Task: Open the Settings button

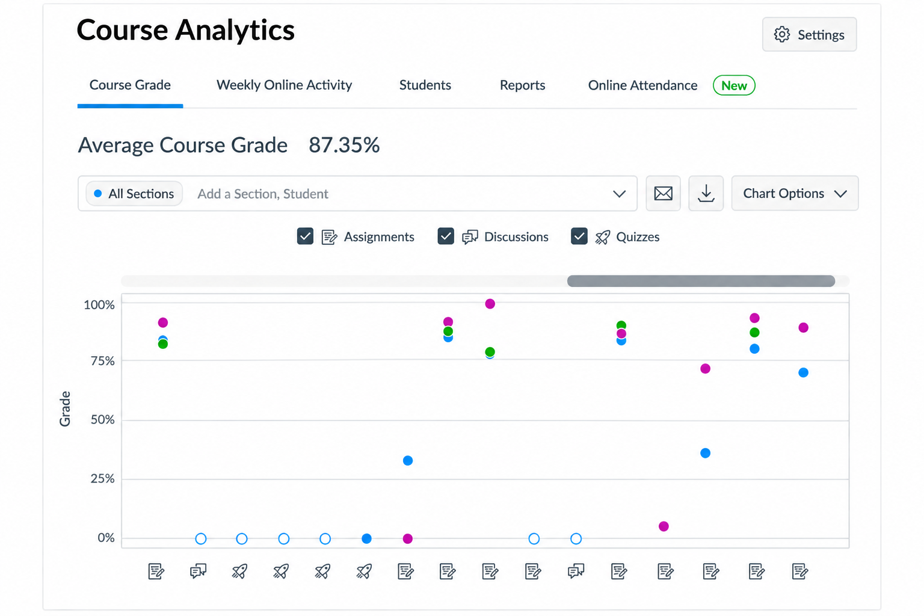Action: [809, 34]
